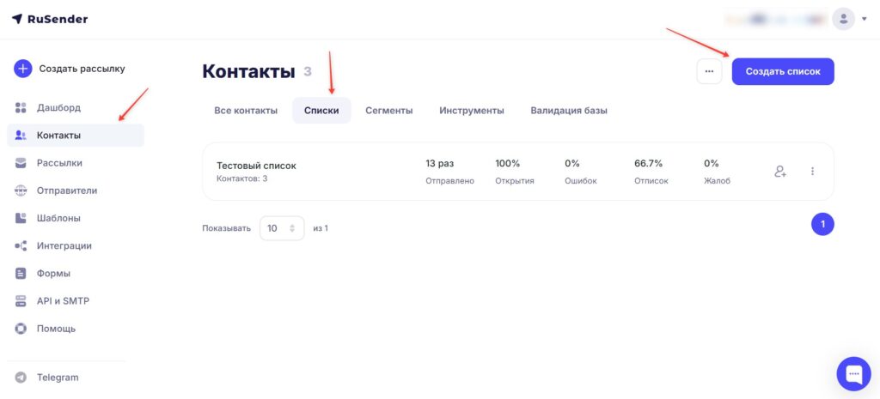Go to page 1 in pagination

(x=822, y=224)
